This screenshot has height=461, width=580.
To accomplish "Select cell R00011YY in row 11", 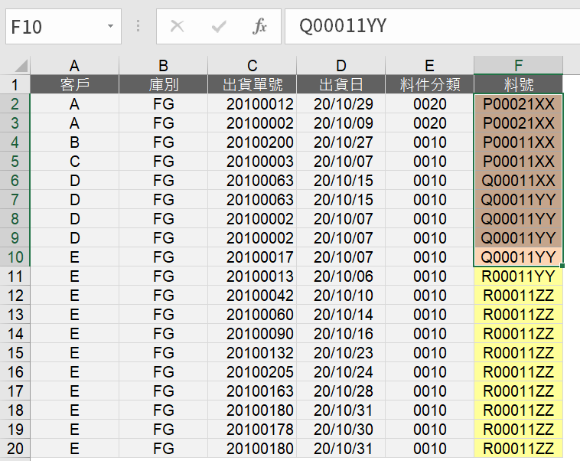I will point(518,276).
